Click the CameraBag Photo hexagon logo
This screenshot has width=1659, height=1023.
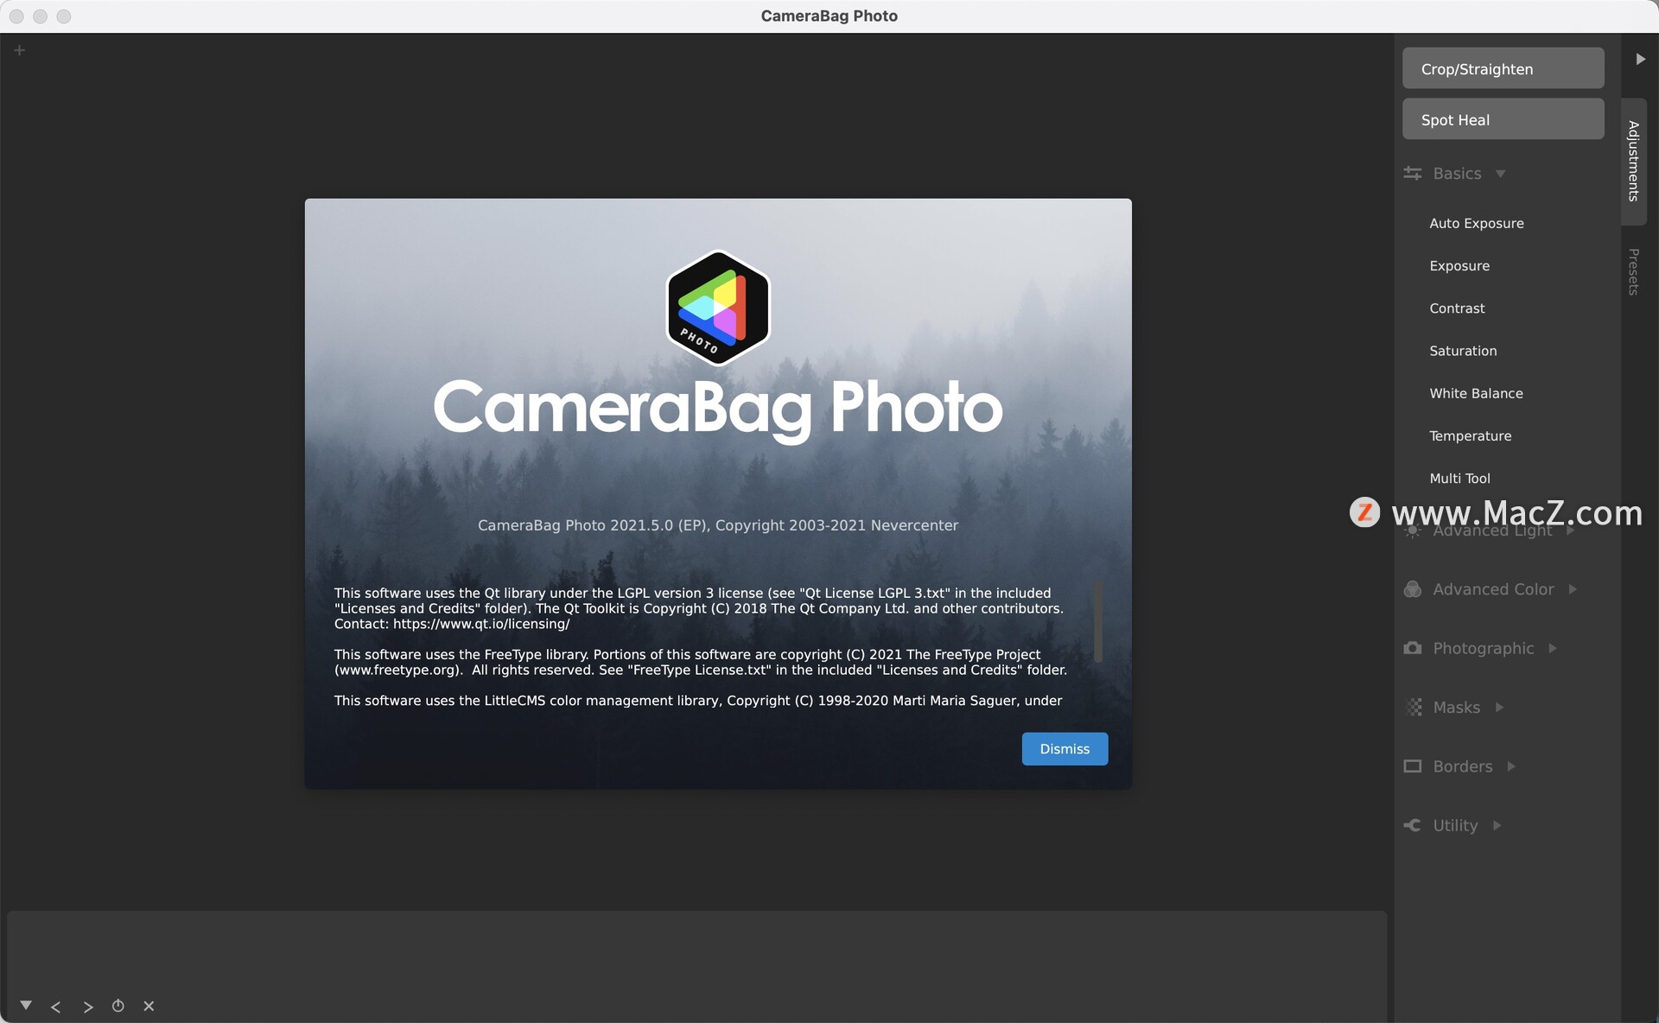[718, 307]
